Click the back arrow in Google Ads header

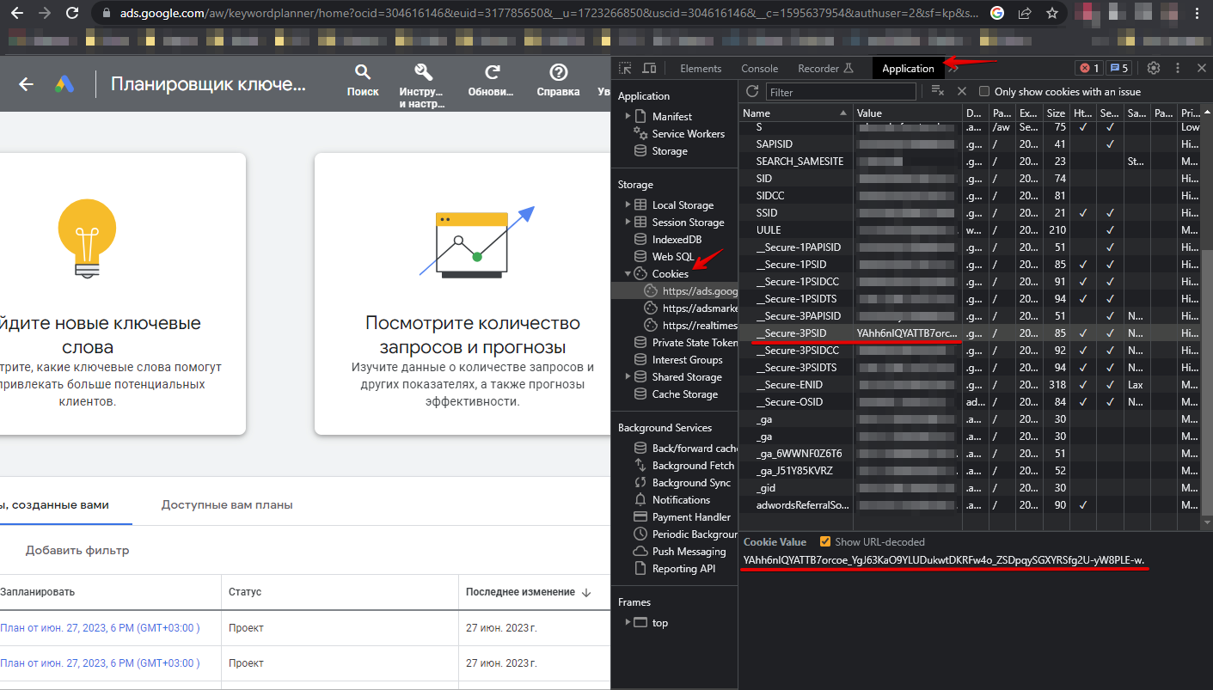click(x=27, y=83)
